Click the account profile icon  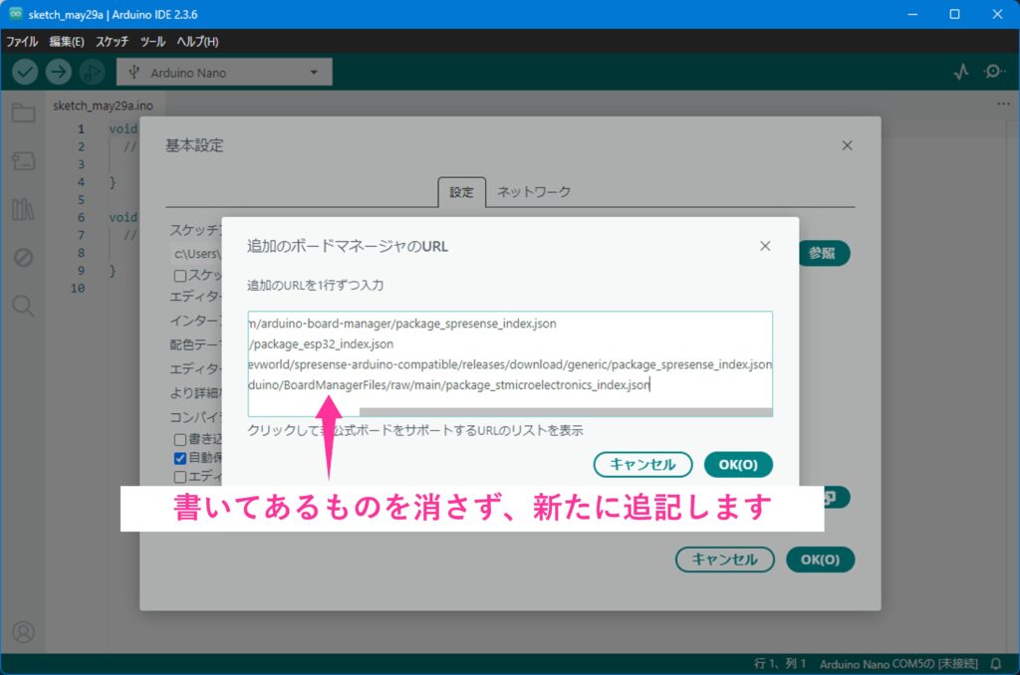click(24, 632)
